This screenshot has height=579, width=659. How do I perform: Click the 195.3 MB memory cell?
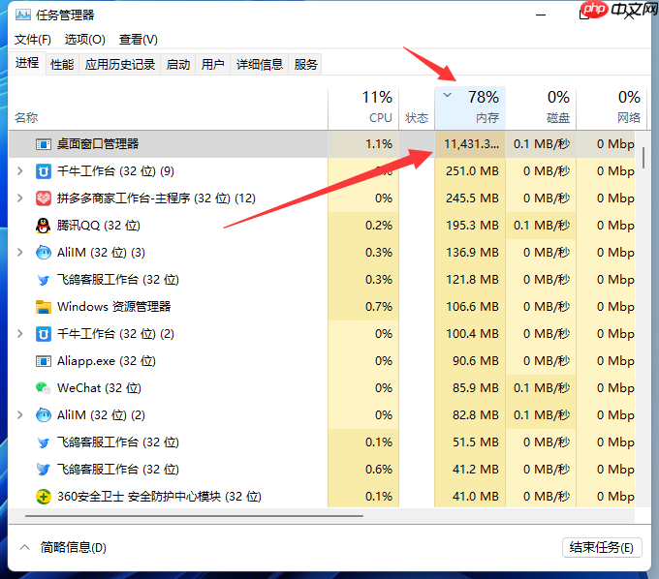pyautogui.click(x=472, y=226)
